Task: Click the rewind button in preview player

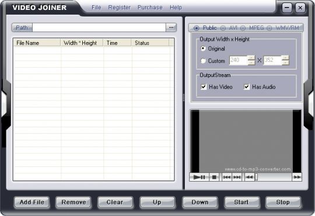Action: pos(250,177)
